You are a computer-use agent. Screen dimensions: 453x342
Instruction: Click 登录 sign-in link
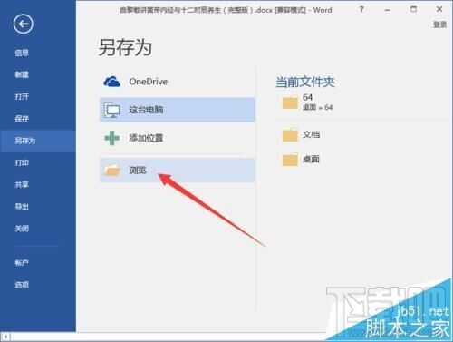(439, 24)
